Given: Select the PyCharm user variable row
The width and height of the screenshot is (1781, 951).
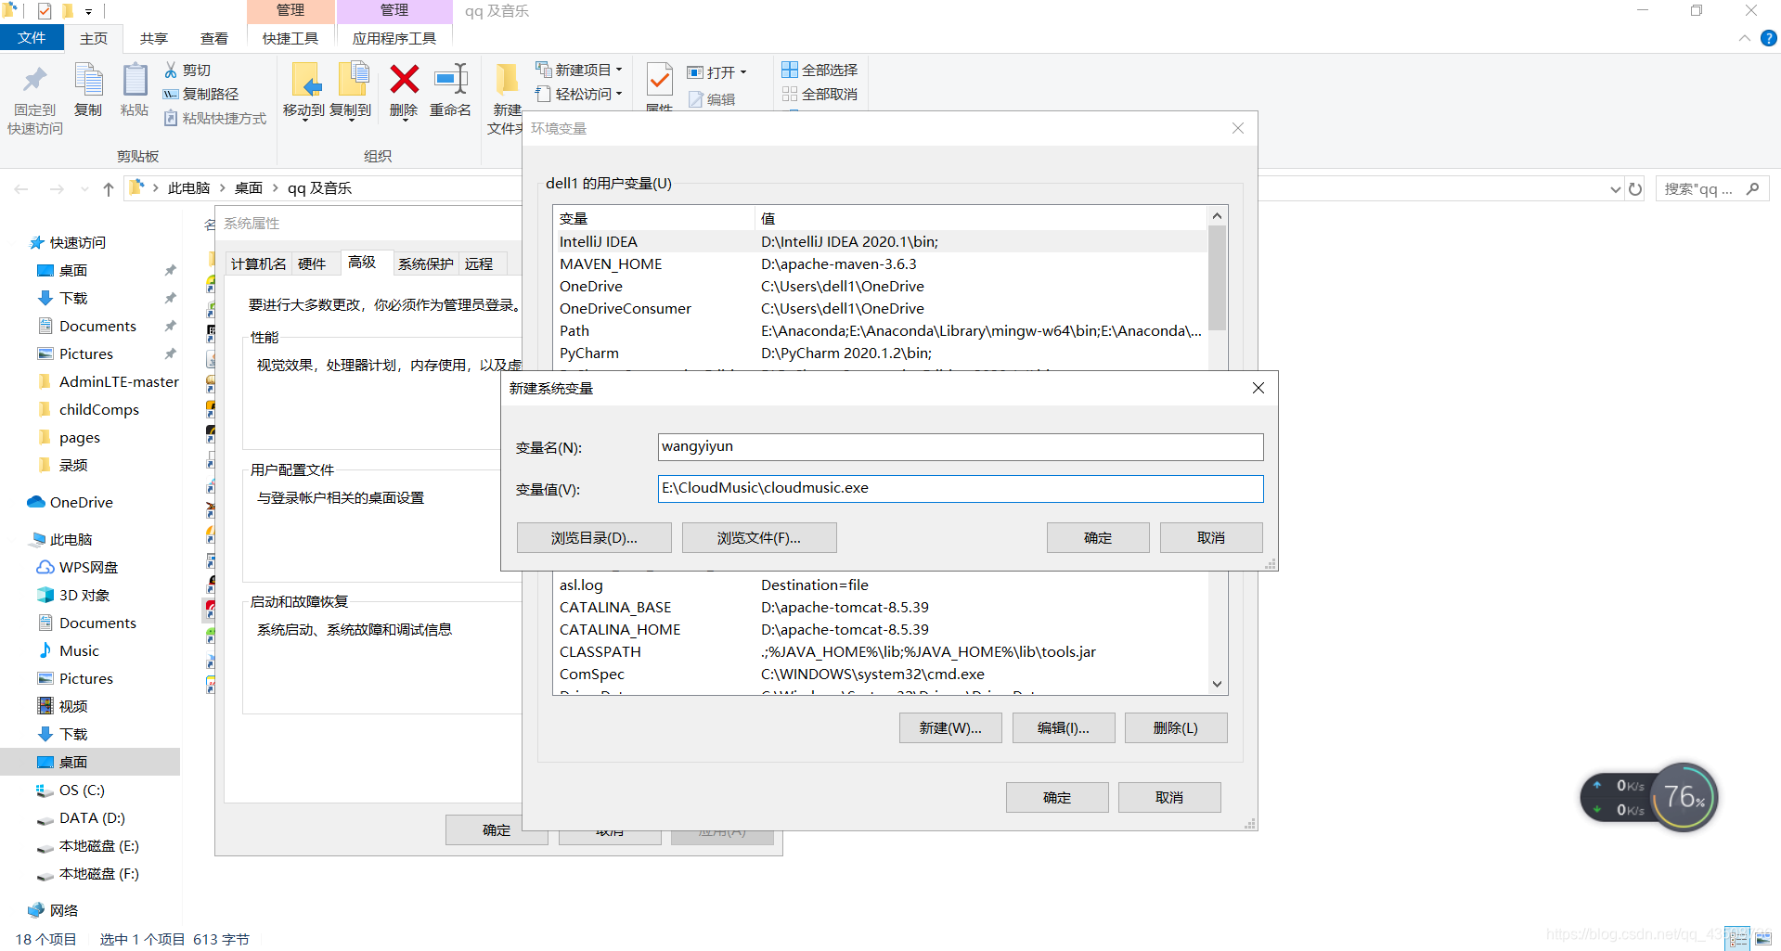Looking at the screenshot, I should click(880, 353).
